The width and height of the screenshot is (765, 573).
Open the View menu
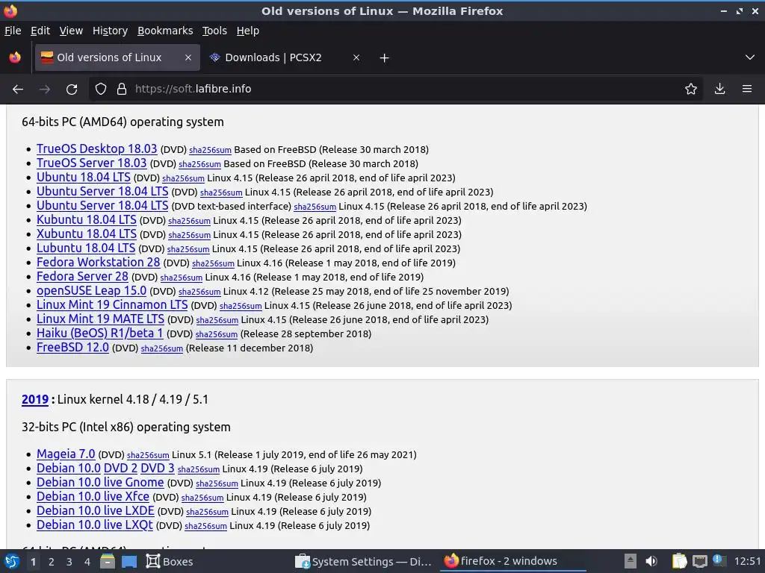pos(71,31)
